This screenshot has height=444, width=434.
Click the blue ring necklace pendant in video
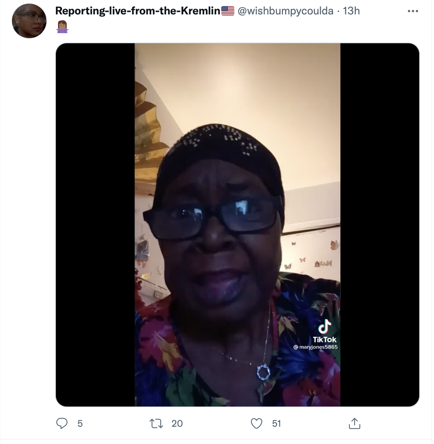[263, 372]
